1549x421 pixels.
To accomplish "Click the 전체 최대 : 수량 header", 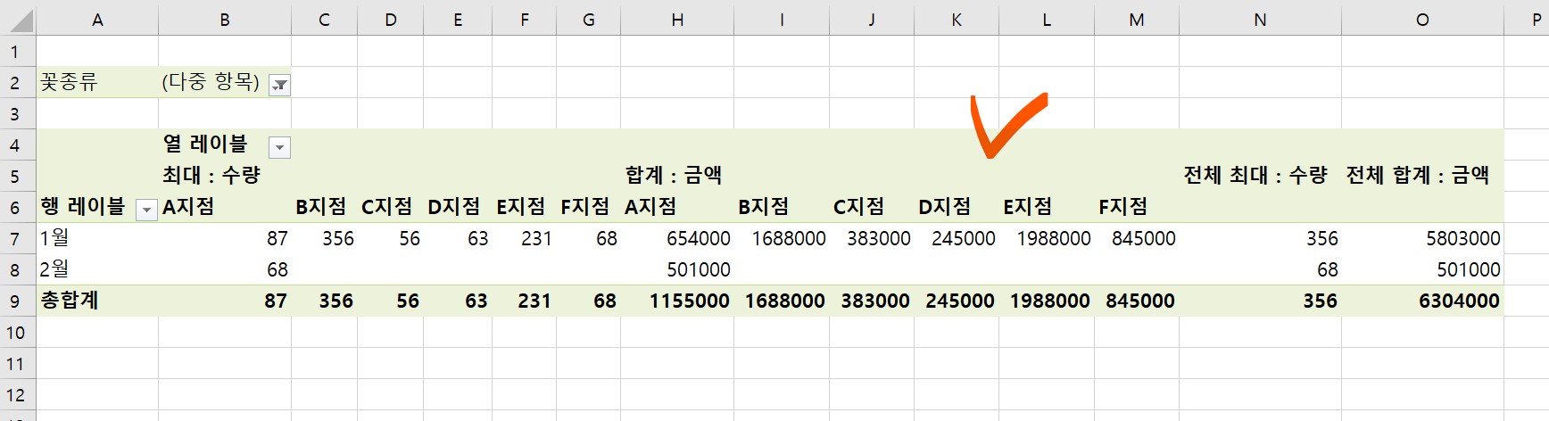I will 1255,175.
